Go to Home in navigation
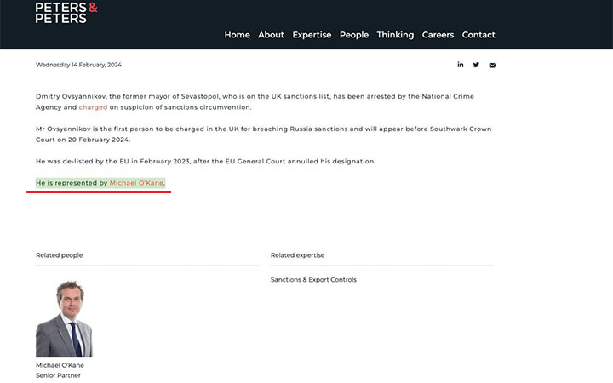 (x=237, y=35)
